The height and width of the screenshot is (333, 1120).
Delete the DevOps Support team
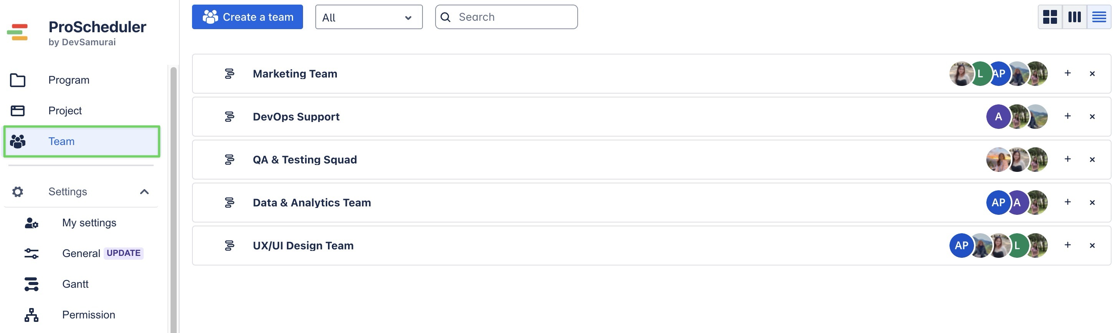[1092, 117]
